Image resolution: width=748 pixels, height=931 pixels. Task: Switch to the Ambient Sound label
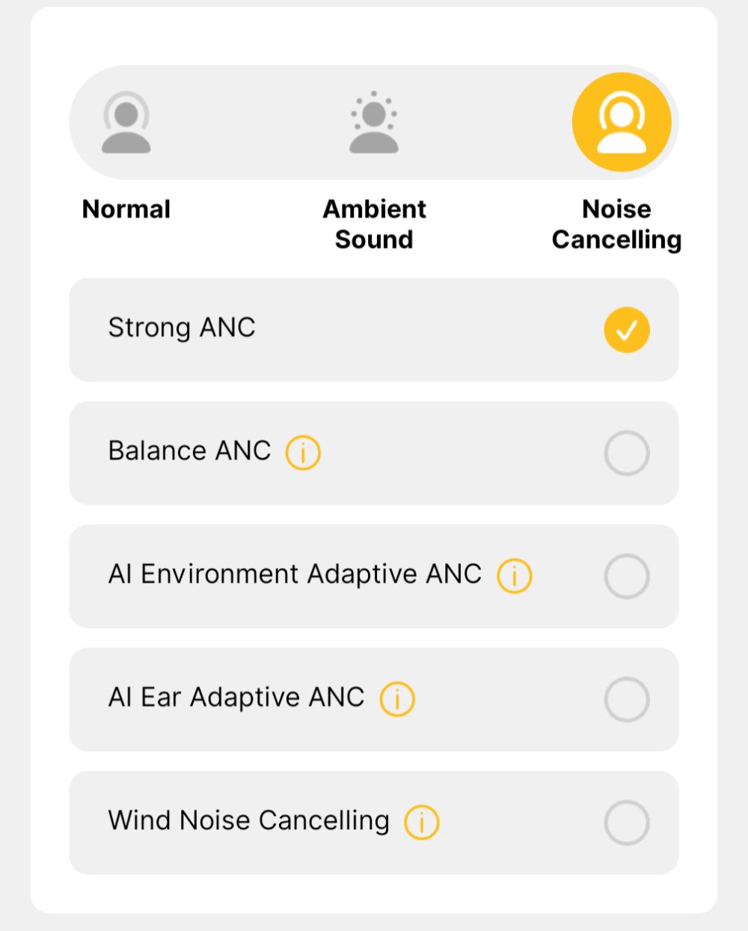point(374,224)
